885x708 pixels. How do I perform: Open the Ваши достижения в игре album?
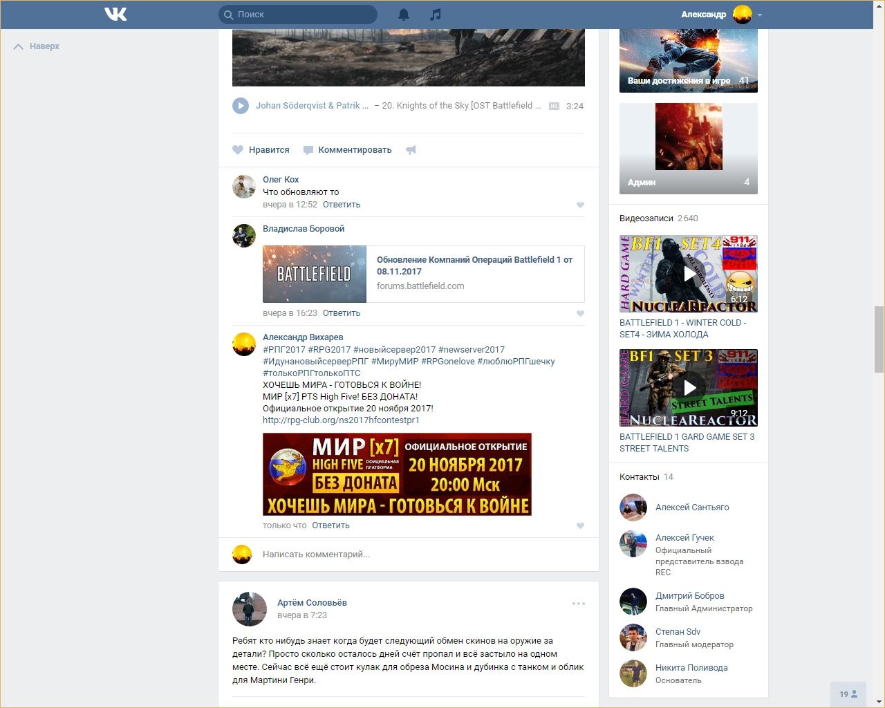(x=689, y=61)
